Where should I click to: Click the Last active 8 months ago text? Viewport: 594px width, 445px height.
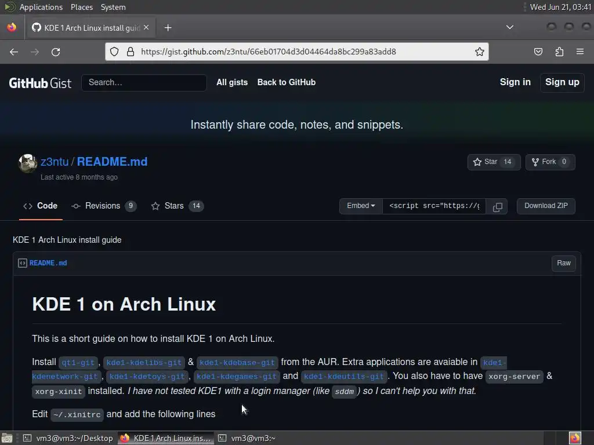[79, 177]
